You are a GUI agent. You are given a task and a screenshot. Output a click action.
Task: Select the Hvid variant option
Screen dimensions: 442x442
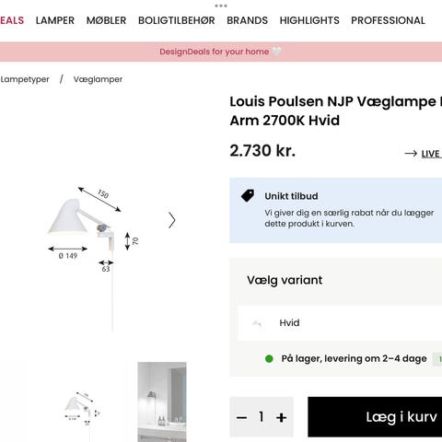click(x=340, y=323)
